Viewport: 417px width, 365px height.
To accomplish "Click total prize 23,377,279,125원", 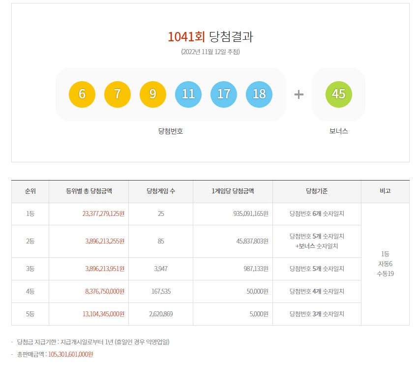I will click(103, 213).
